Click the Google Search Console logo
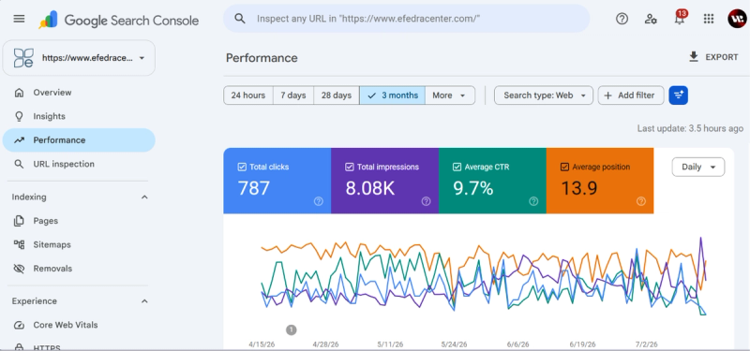 [x=119, y=20]
